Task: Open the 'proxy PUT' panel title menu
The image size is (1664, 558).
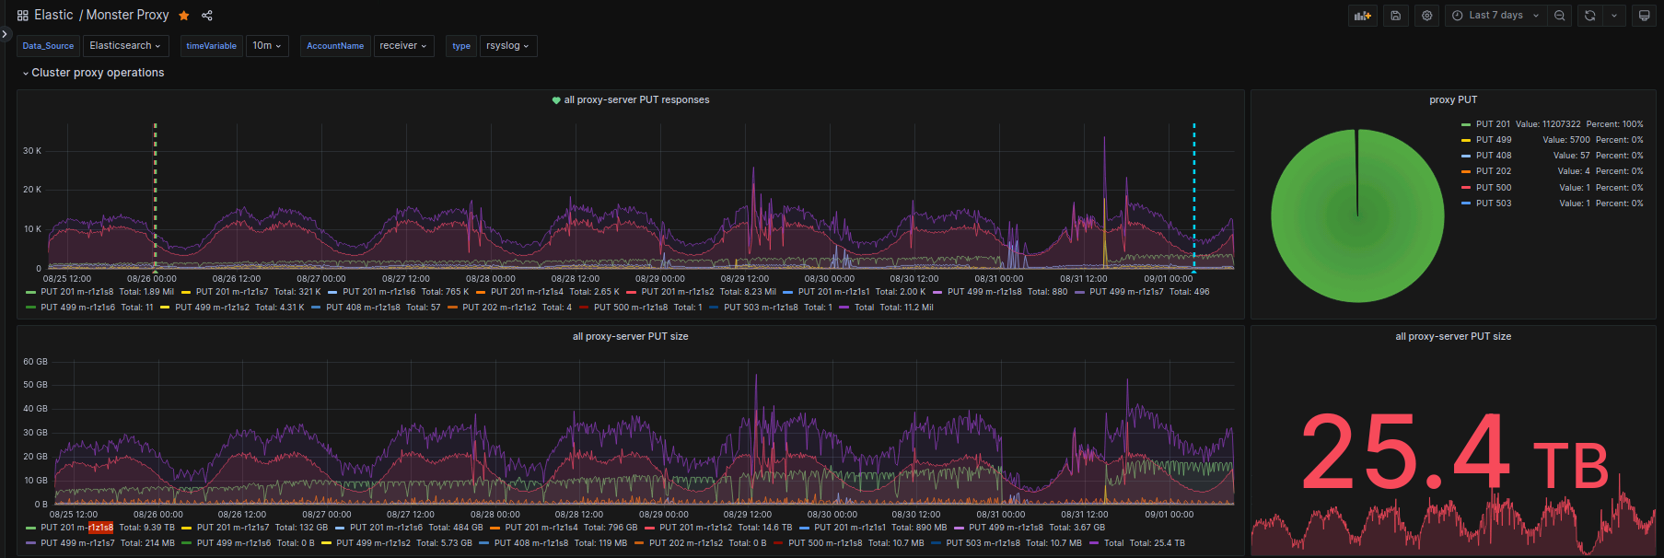Action: pos(1452,100)
